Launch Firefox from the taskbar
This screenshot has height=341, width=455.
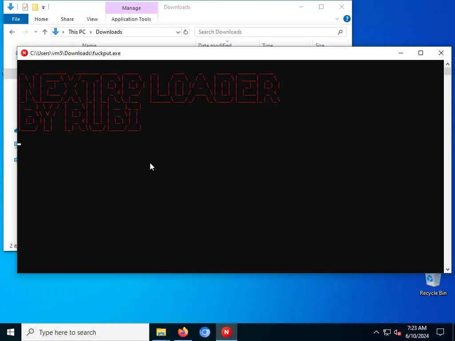183,332
